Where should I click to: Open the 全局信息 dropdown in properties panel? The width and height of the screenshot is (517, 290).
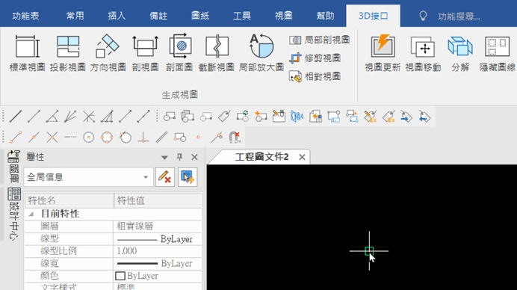coord(88,177)
